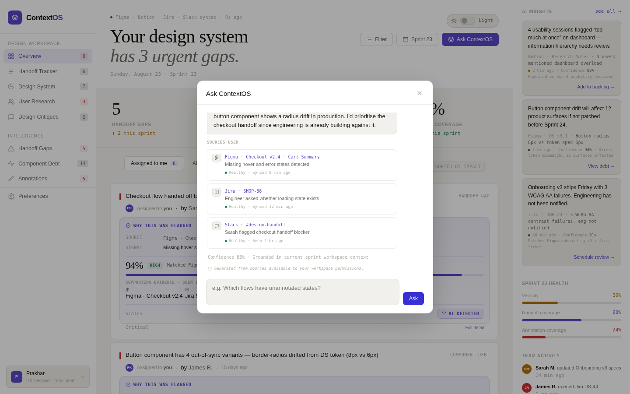Select the Handoff Gaps warning triangle icon

11,148
